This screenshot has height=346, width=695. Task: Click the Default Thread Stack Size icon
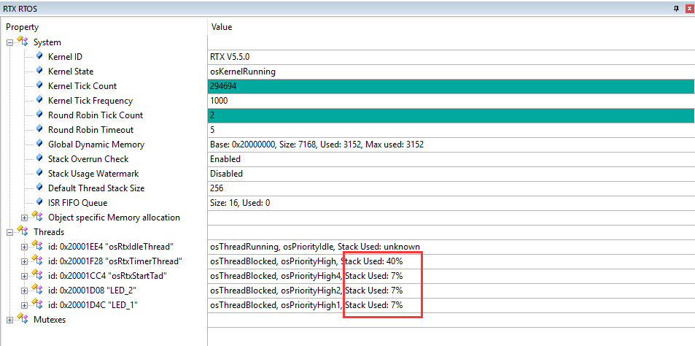(39, 188)
